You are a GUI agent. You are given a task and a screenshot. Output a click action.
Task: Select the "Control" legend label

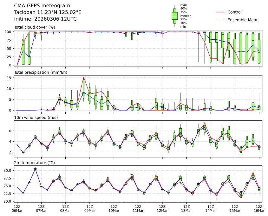[234, 12]
